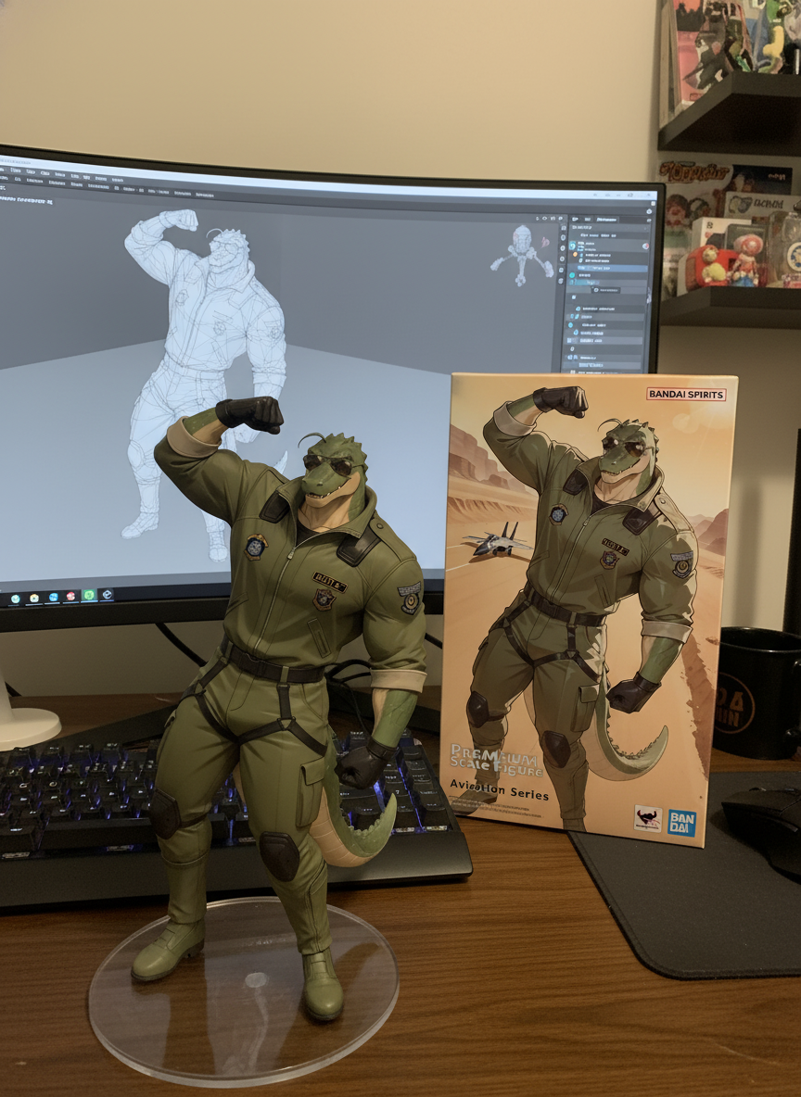
Task: Toggle the eye icon in the viewport header
Action: [545, 219]
